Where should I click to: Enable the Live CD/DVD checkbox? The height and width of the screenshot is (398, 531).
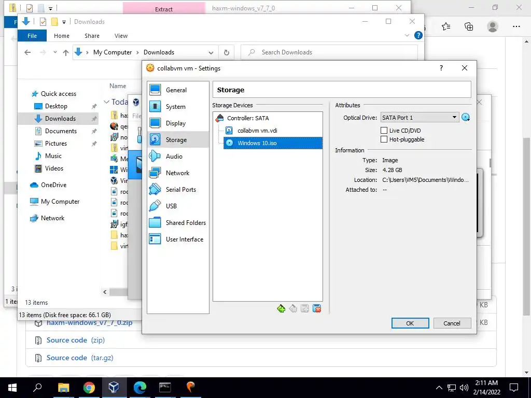point(384,130)
